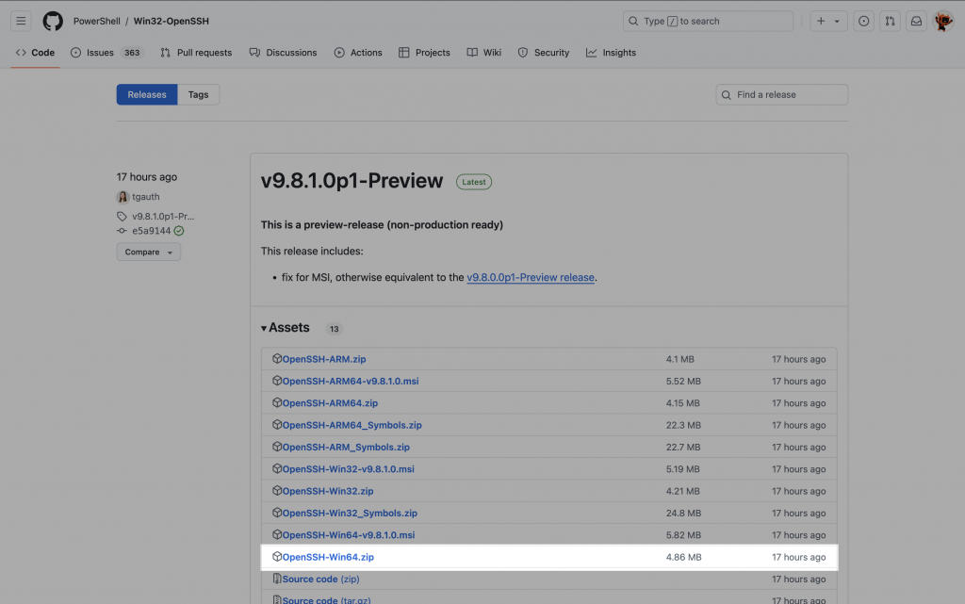Go to GitHub home via Octocat logo
The height and width of the screenshot is (604, 965).
(53, 21)
